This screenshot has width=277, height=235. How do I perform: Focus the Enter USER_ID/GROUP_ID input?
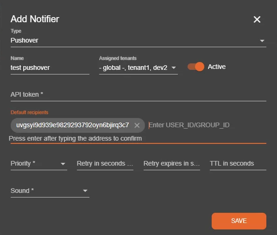[x=207, y=125]
